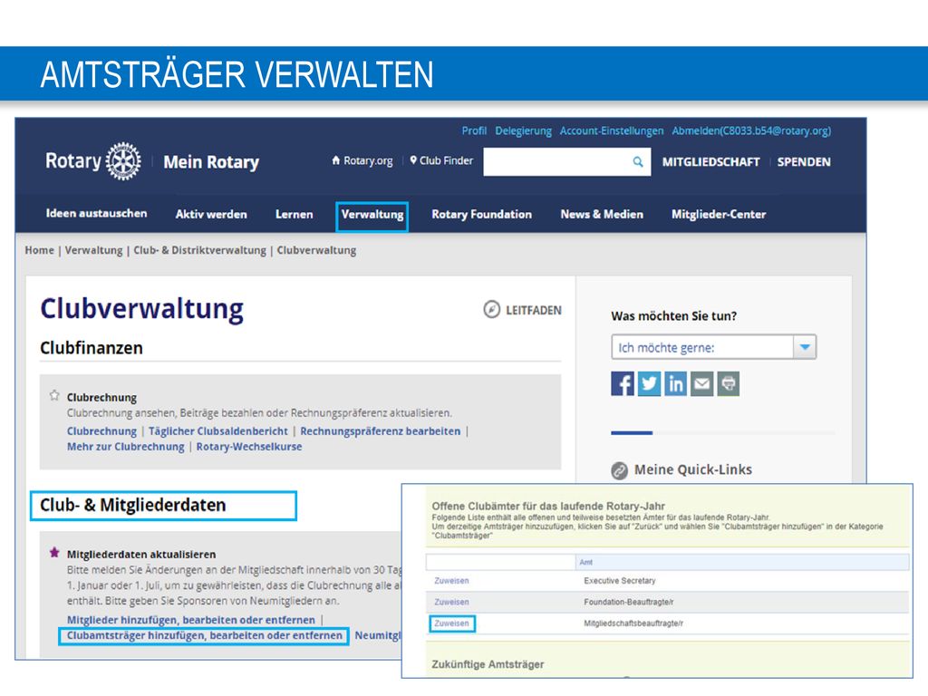The width and height of the screenshot is (928, 696).
Task: Click the dropdown arrow of 'Ich möchte gerne'
Action: pos(805,347)
